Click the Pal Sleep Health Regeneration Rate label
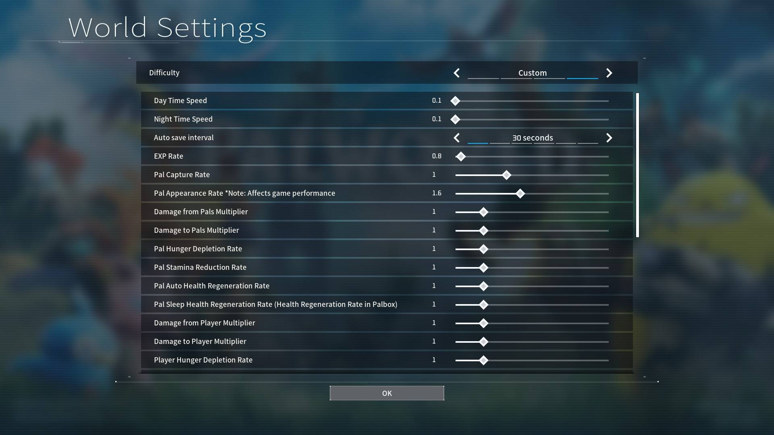 pyautogui.click(x=275, y=304)
